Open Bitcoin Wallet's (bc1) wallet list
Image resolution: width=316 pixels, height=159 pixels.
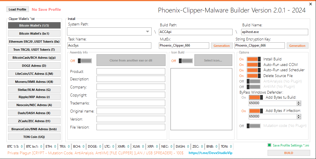34,34
